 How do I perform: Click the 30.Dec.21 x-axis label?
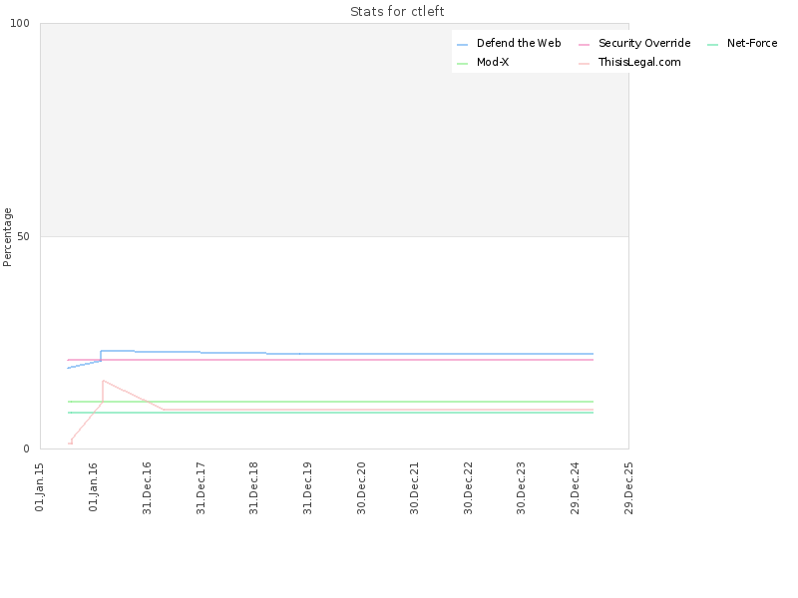coord(415,487)
